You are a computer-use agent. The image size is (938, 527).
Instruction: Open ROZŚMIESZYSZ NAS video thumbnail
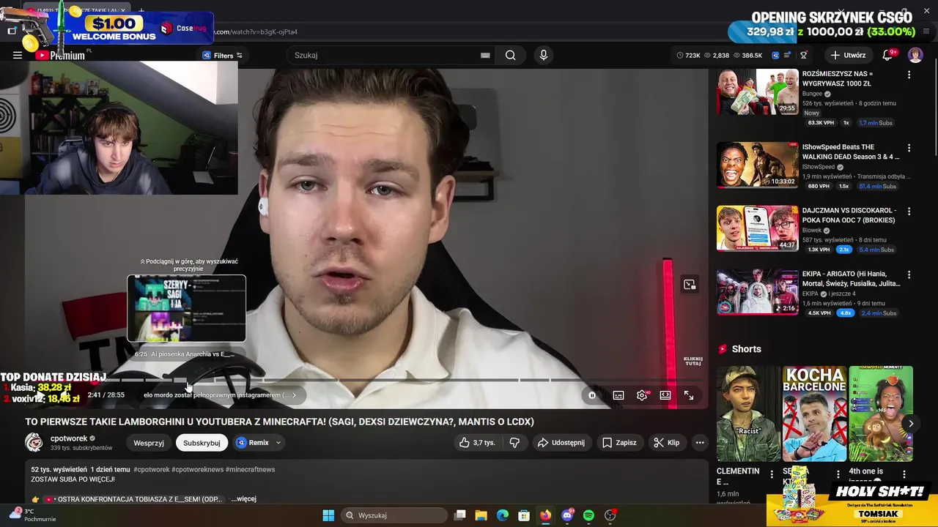click(x=757, y=91)
